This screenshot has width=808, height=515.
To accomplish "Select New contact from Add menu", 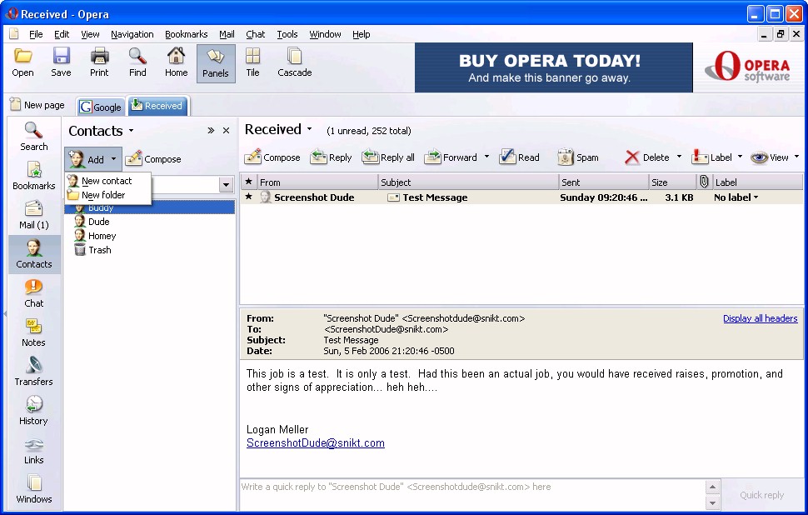I will pos(106,181).
